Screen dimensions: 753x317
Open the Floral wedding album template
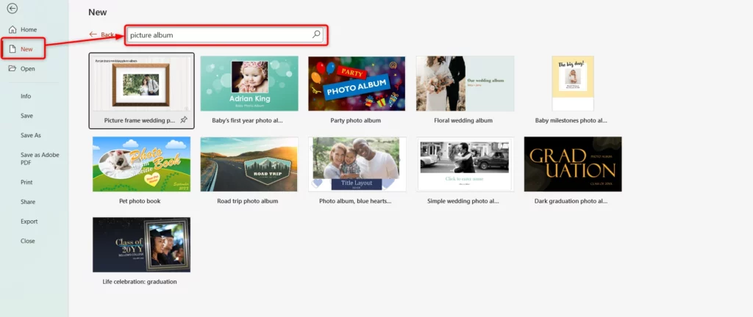[x=464, y=84]
